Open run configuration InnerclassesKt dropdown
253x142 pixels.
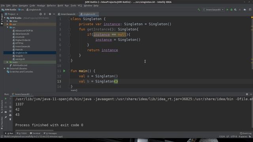(x=213, y=9)
